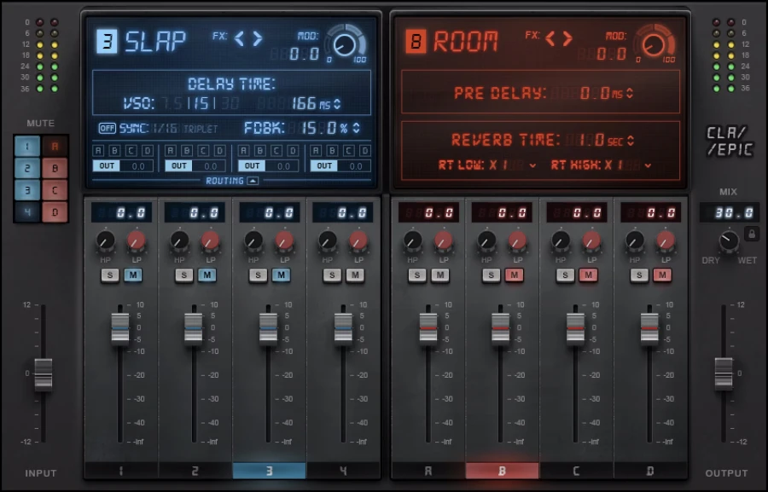Toggle the M button on reverb channel strip C
Screen dimensions: 768x492
[x=588, y=275]
